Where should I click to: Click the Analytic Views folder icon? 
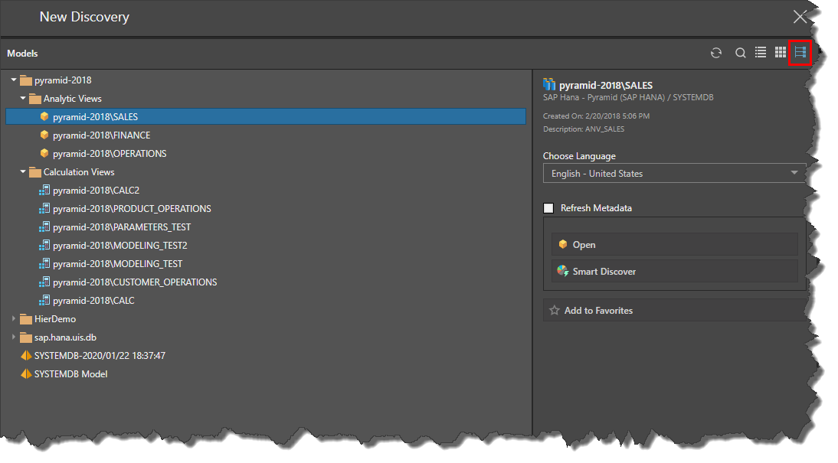35,99
